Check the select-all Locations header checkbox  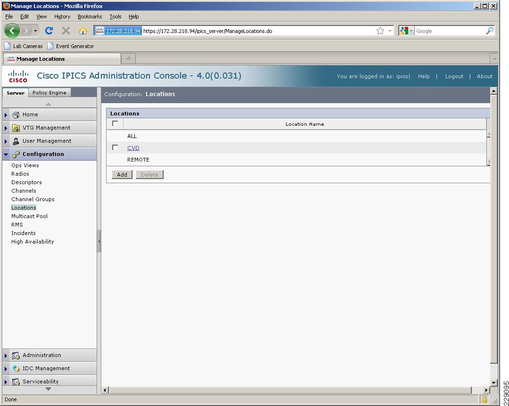coord(115,123)
